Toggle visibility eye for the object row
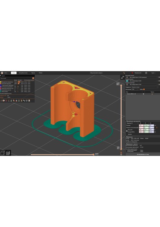The width and height of the screenshot is (160, 227). click(143, 94)
